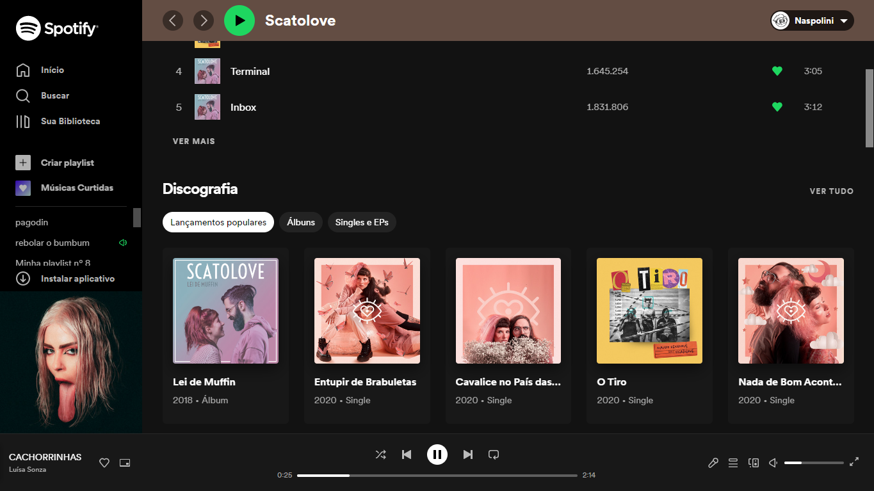This screenshot has width=874, height=491.
Task: Click the Início house icon
Action: pos(23,70)
